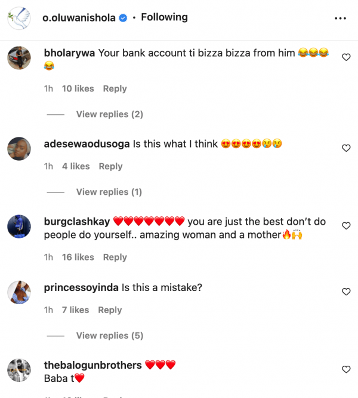The image size is (358, 398).
Task: Expand View replies (5) under princessoyinda
Action: (110, 335)
